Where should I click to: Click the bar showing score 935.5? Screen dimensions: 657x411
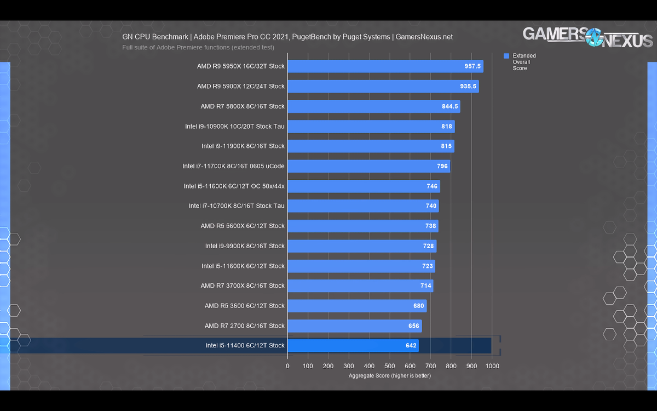tap(383, 86)
